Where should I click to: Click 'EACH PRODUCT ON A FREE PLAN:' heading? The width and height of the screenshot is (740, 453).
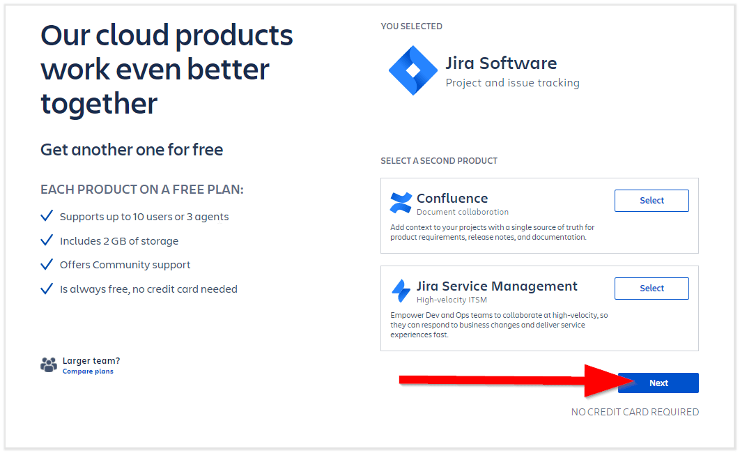click(142, 190)
